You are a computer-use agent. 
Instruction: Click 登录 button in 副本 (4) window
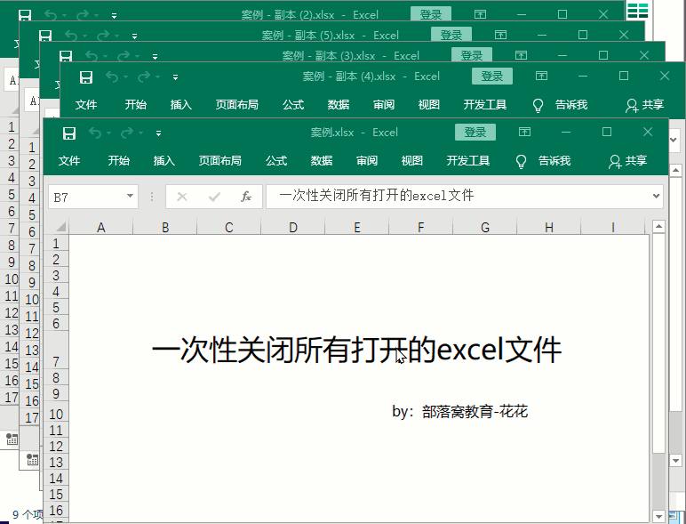point(492,77)
